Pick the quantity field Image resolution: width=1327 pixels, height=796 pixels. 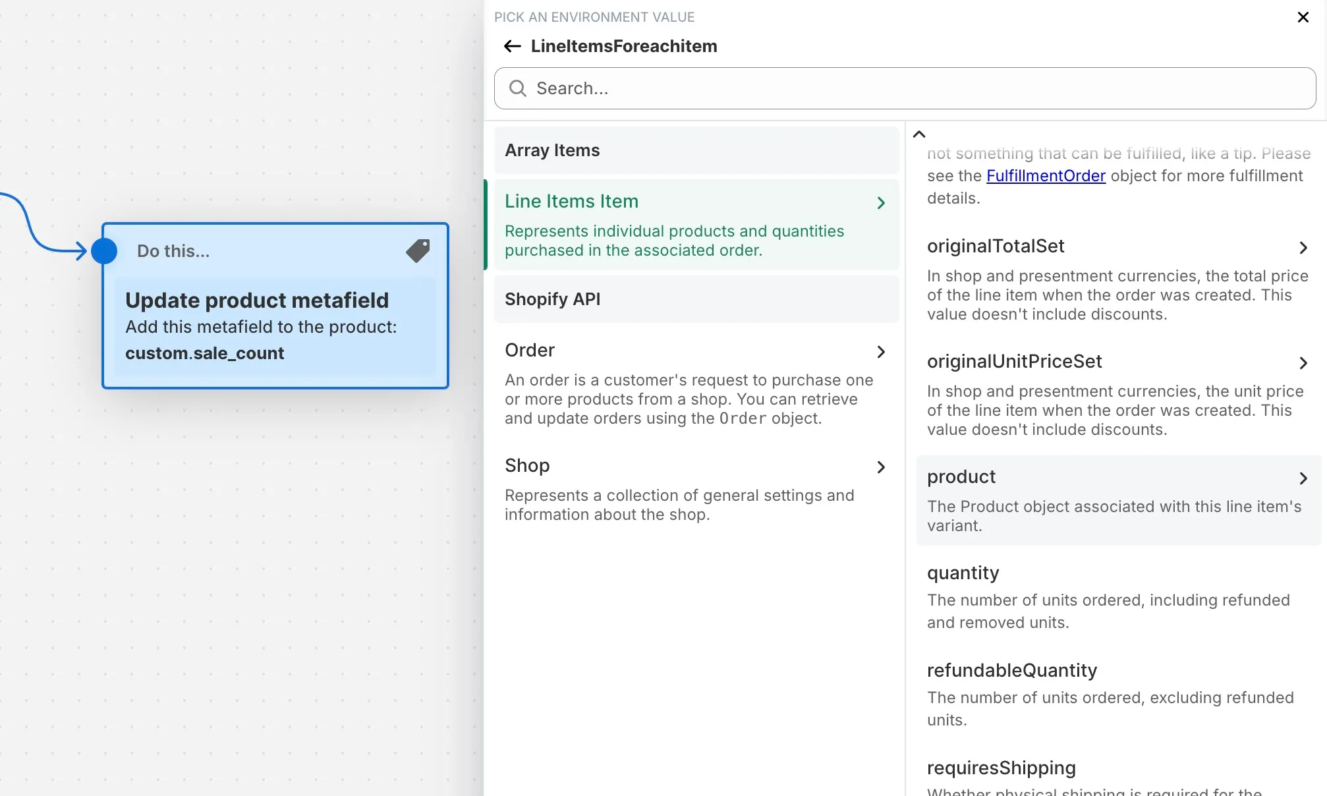(1118, 596)
